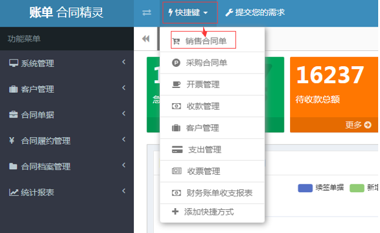Open the 快捷键 dropdown menu

188,12
